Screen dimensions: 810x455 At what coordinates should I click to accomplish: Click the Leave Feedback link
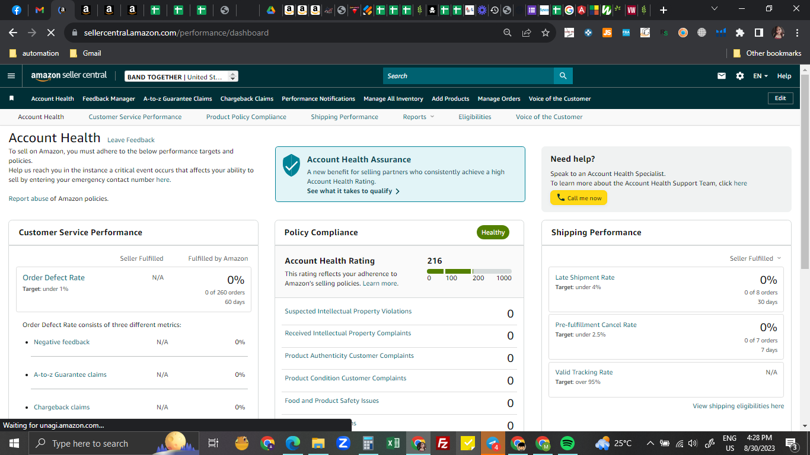click(x=131, y=140)
